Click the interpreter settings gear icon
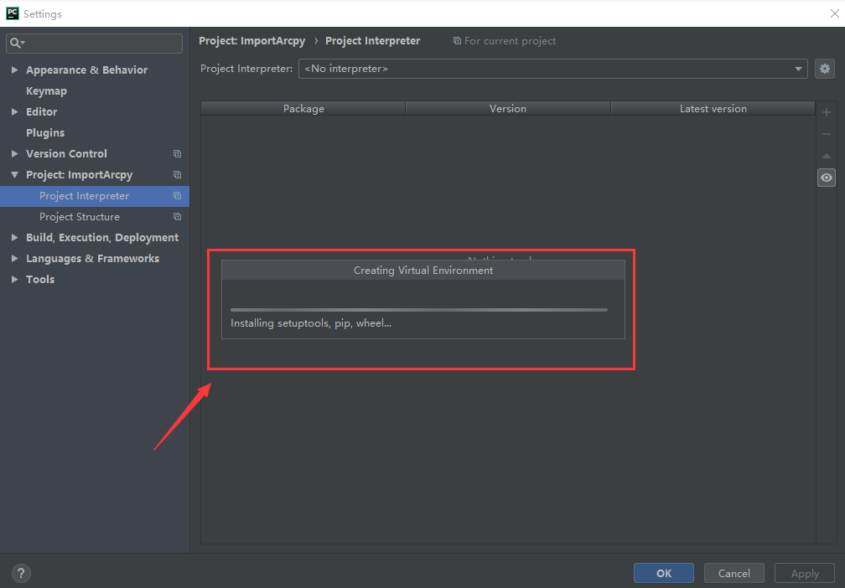This screenshot has width=845, height=588. point(825,69)
